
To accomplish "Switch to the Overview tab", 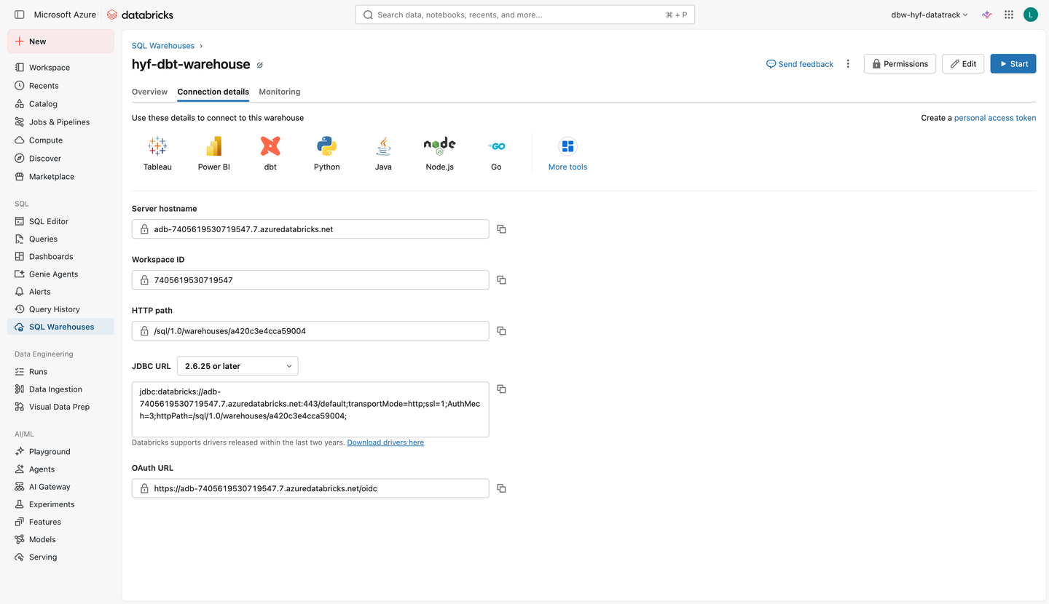I will tap(149, 92).
